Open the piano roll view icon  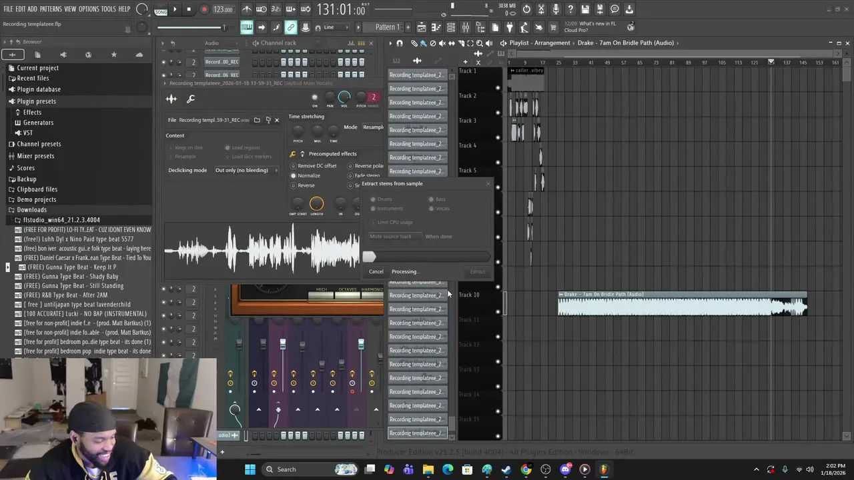tap(436, 27)
